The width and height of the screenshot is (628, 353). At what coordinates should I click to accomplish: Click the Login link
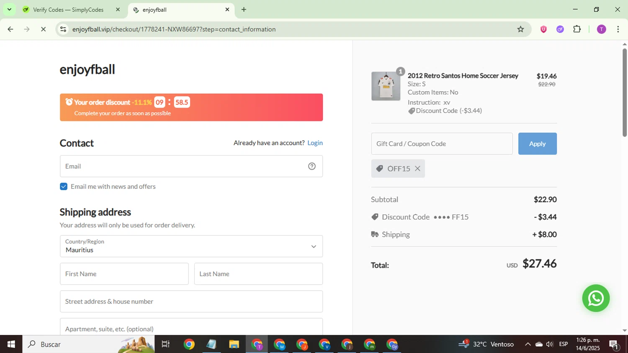pos(315,143)
